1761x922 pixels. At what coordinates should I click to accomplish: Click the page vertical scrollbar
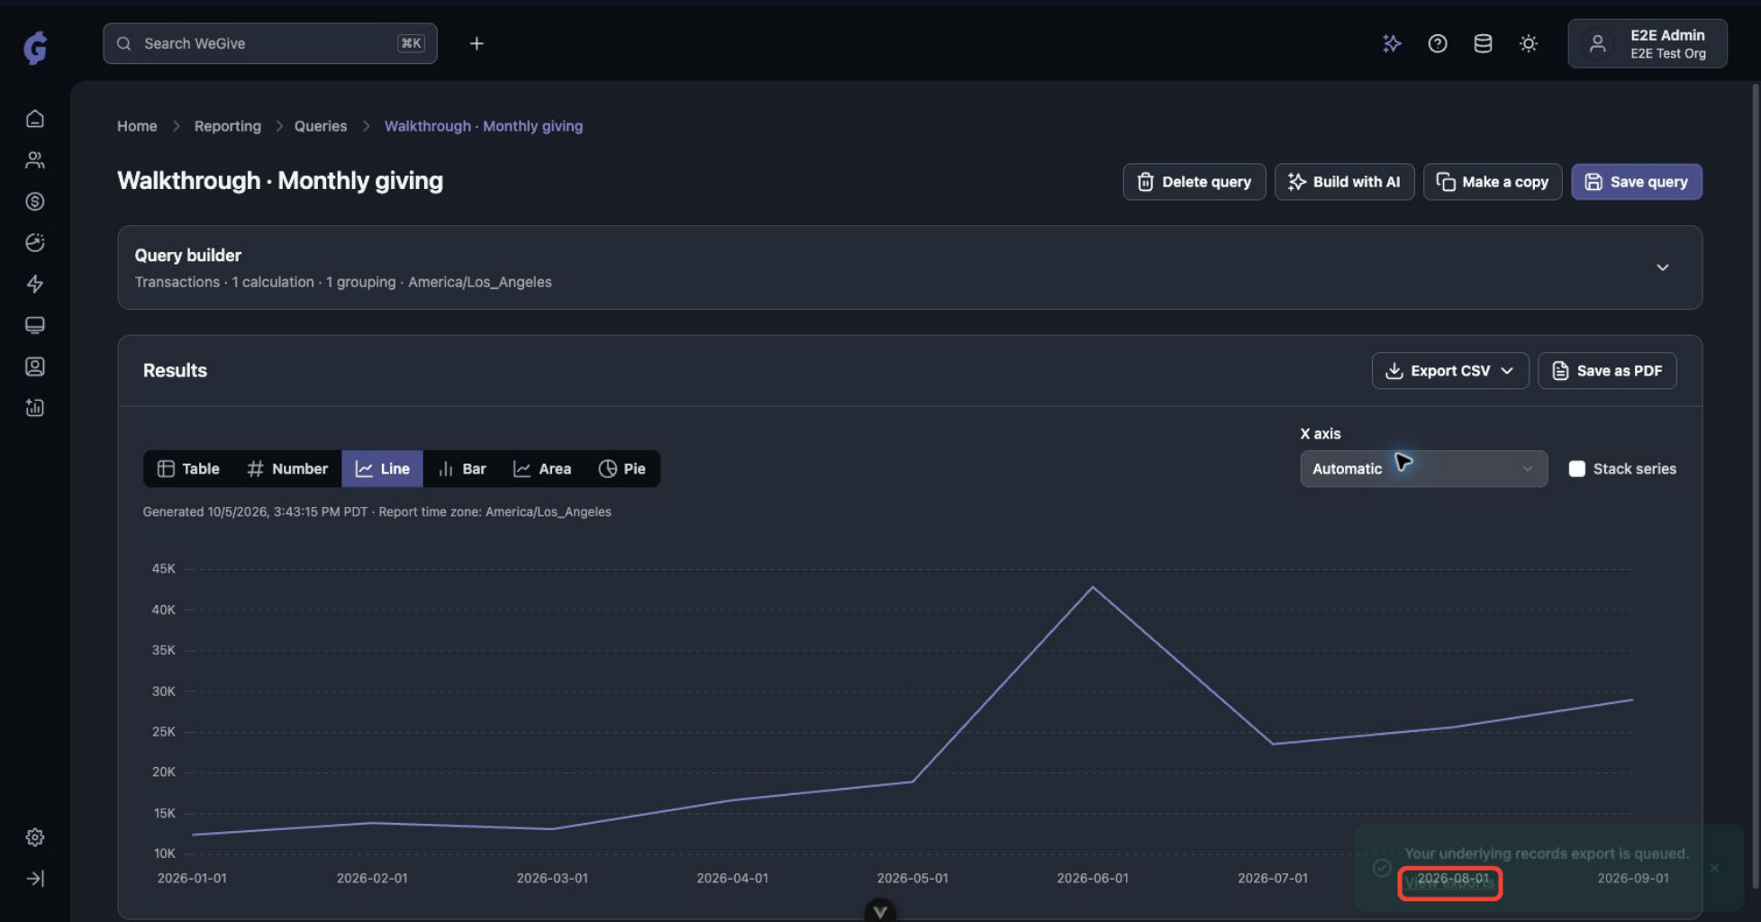(1756, 486)
